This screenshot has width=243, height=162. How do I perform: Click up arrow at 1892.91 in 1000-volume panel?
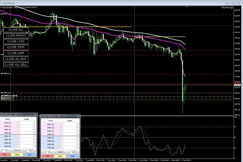[77, 138]
